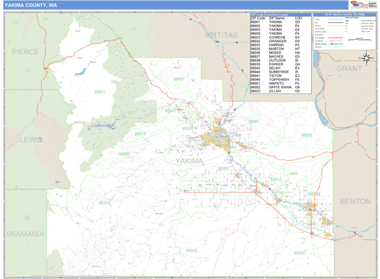Select the LEWIS county label
The image size is (380, 279).
[x=31, y=140]
